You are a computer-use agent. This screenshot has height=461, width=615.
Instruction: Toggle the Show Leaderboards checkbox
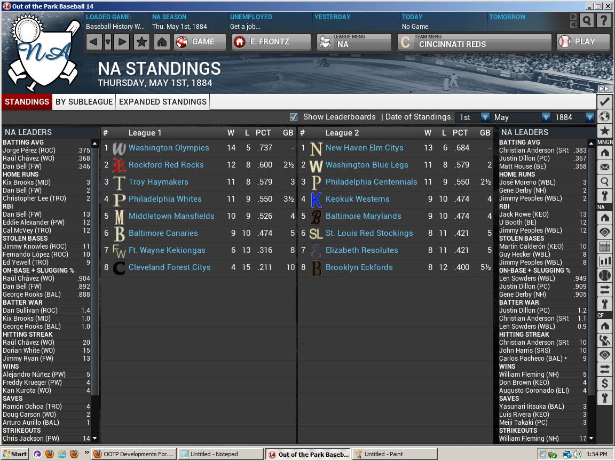(x=294, y=117)
